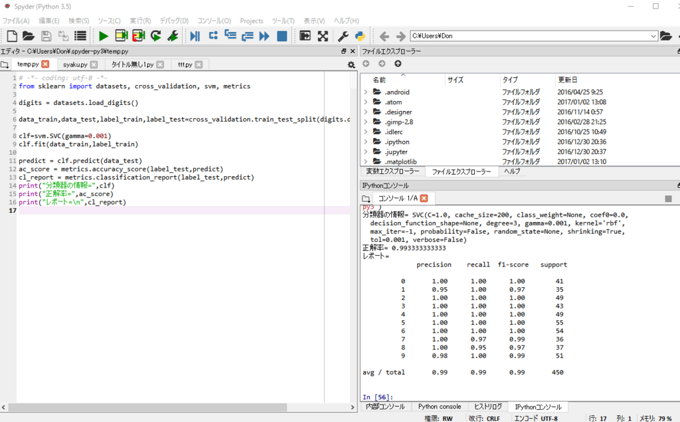Open the 編集(E) menu
Viewport: 680px width, 422px height.
[49, 21]
